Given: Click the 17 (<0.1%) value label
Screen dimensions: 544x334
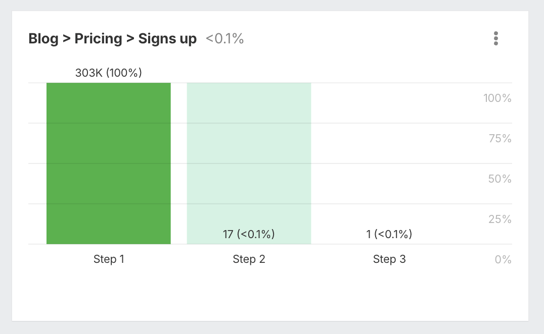Looking at the screenshot, I should tap(249, 234).
